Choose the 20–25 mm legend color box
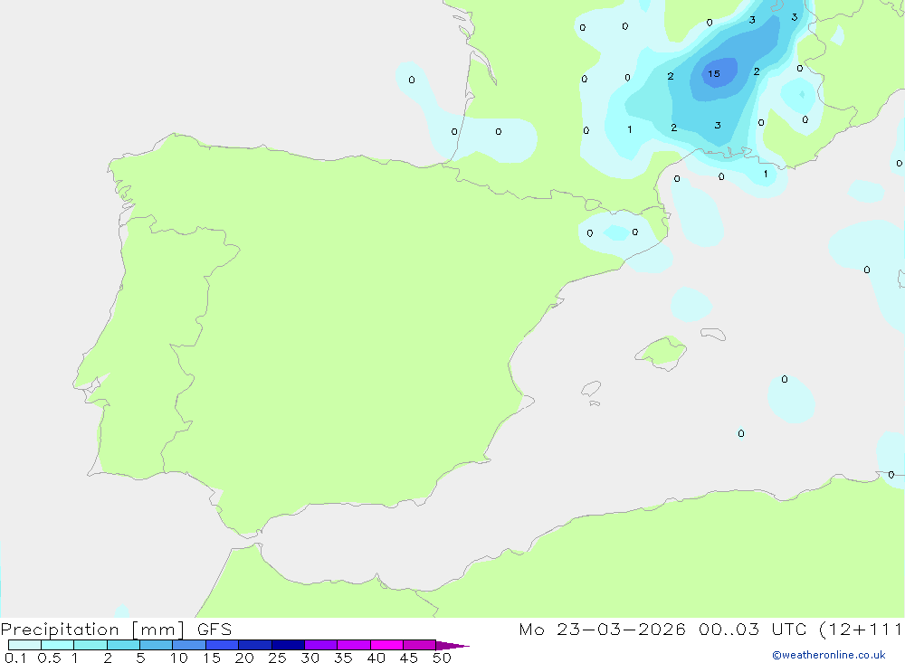Image resolution: width=905 pixels, height=663 pixels. click(x=254, y=645)
